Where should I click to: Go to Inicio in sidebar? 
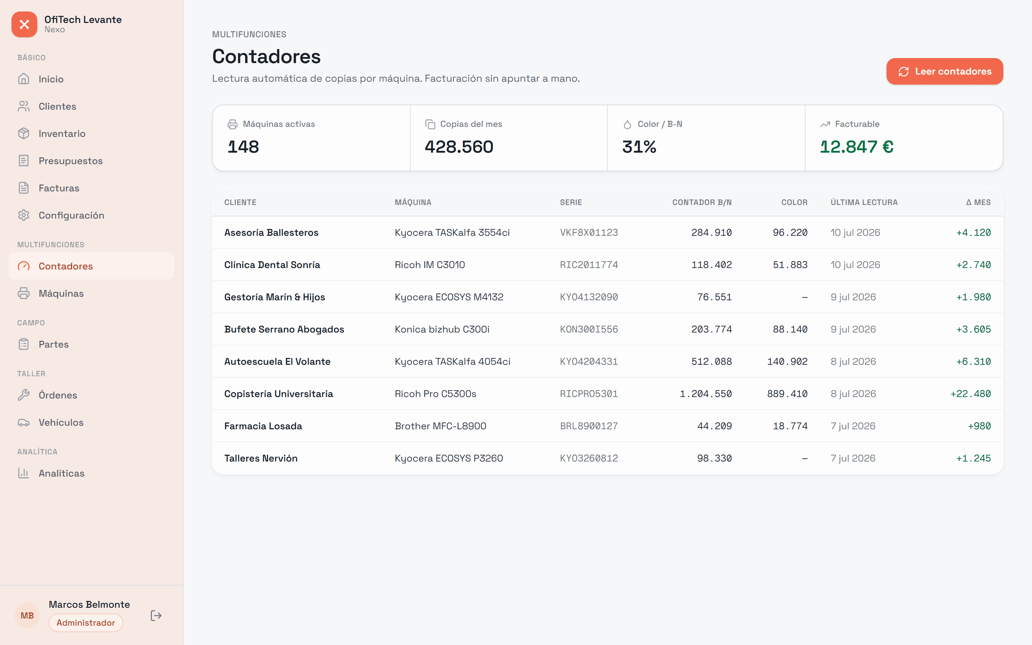click(91, 79)
